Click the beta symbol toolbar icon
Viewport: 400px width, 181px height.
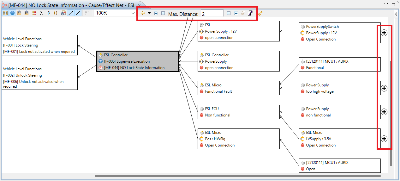(x=48, y=13)
